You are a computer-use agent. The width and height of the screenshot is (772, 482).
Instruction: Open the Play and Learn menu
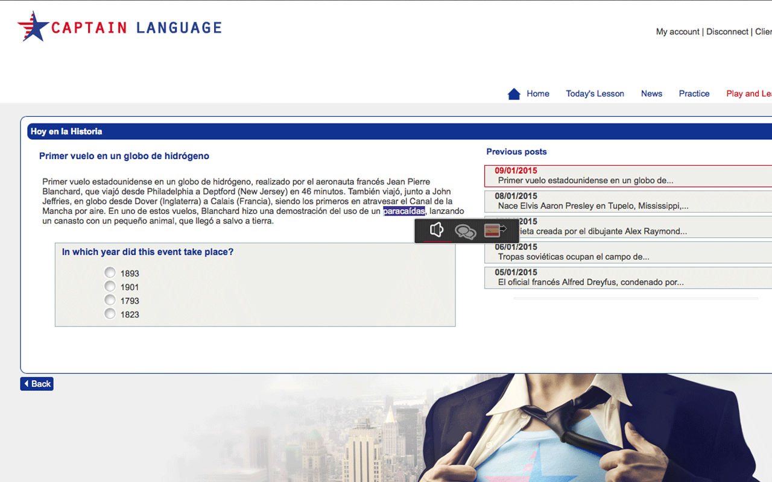click(748, 93)
